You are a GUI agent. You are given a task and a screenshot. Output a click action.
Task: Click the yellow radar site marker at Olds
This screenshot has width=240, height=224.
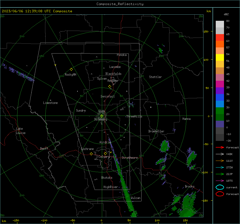tap(102, 116)
